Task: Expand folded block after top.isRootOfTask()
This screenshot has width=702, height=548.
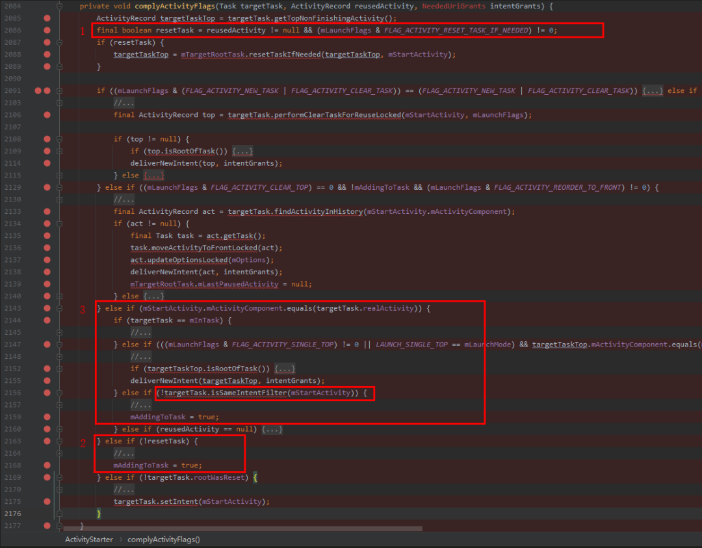Action: coord(242,151)
